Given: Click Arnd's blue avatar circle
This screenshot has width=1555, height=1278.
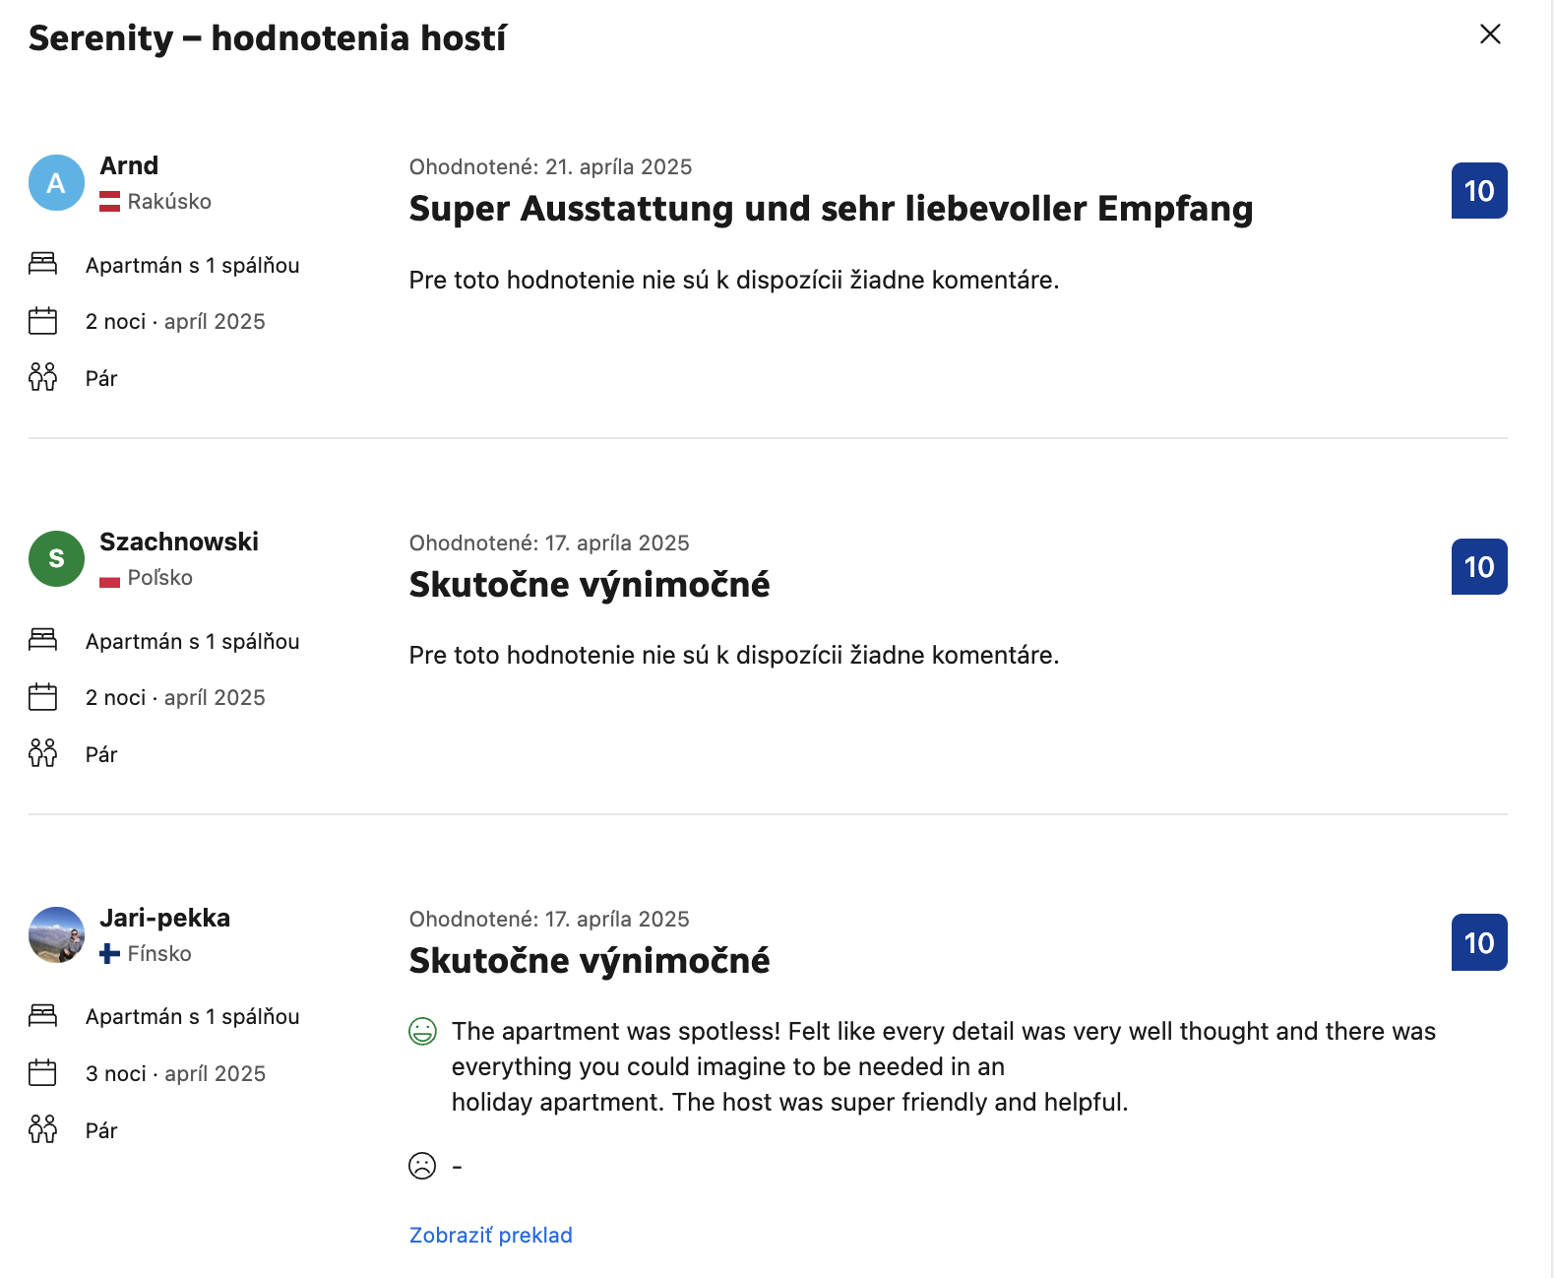Looking at the screenshot, I should [56, 183].
